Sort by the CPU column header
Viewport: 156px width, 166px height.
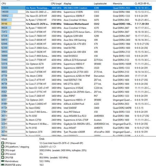(25, 3)
